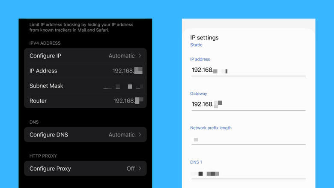Open the Configure Proxy row
The width and height of the screenshot is (334, 188).
point(85,169)
